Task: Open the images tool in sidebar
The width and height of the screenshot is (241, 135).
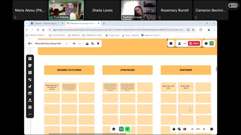Action: pyautogui.click(x=30, y=93)
